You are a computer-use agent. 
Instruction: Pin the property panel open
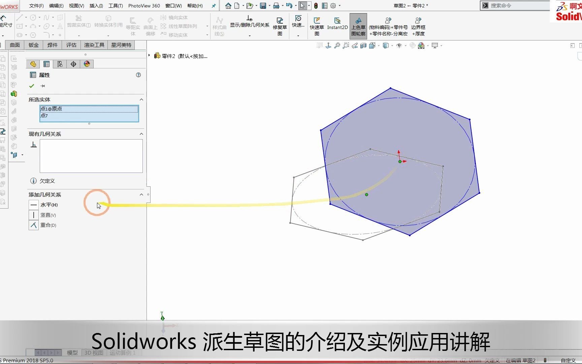tap(43, 86)
